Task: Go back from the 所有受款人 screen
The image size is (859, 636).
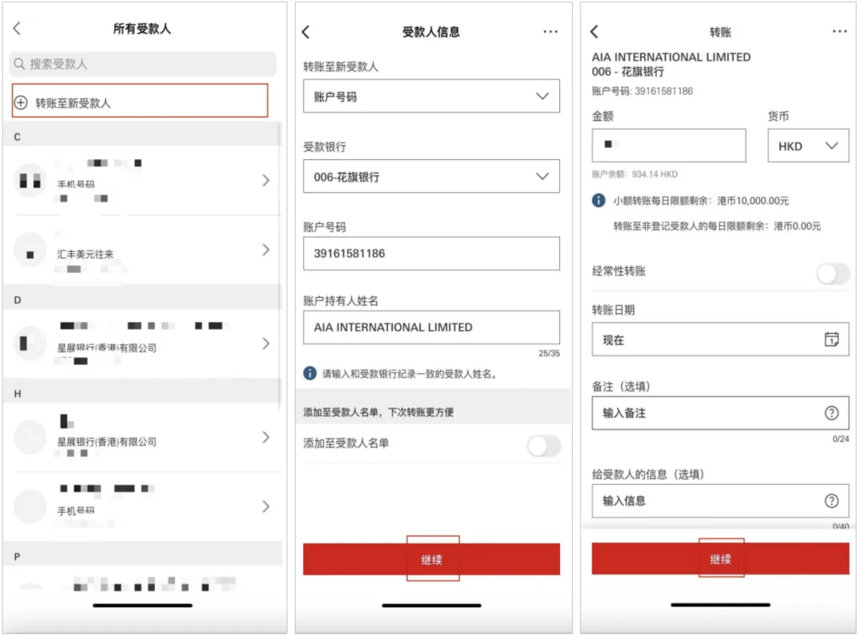Action: tap(17, 29)
